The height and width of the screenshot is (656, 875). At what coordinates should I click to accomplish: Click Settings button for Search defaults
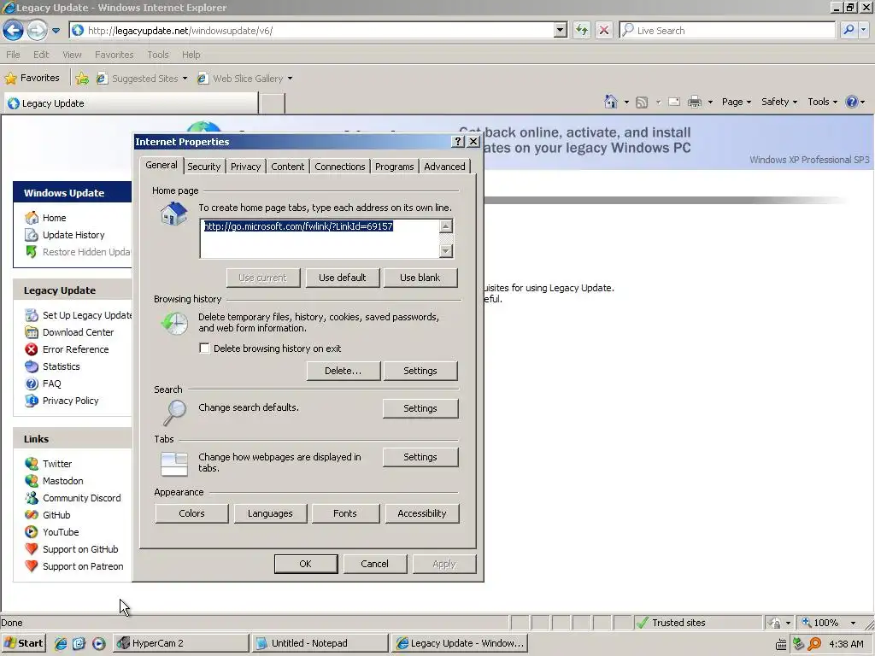(x=420, y=408)
